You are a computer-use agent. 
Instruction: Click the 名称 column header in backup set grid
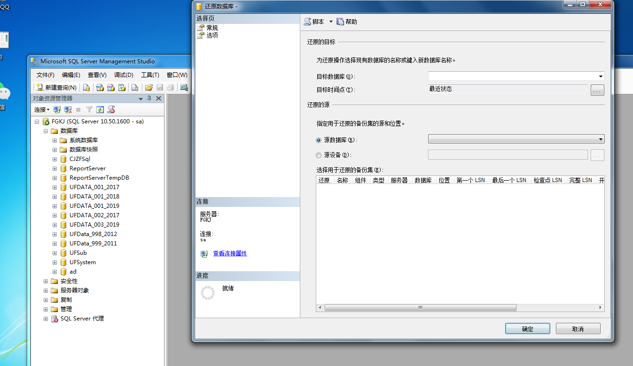343,180
